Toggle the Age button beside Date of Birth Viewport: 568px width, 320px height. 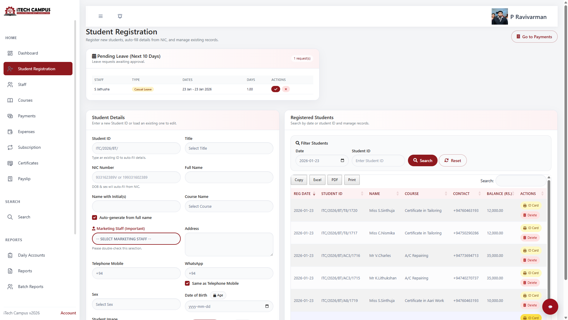click(x=218, y=295)
